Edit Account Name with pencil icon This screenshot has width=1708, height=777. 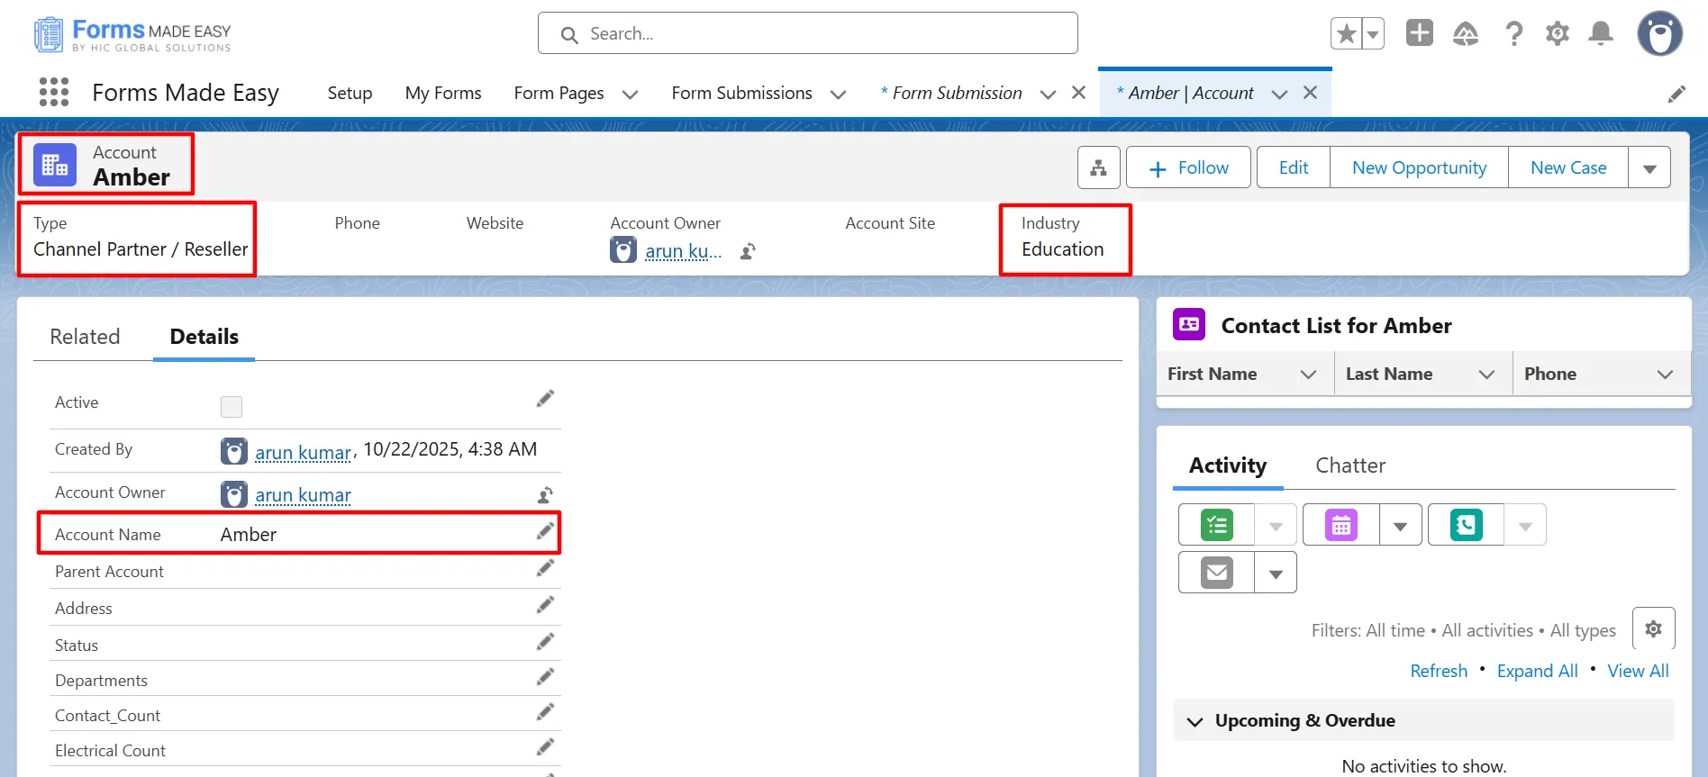point(545,532)
